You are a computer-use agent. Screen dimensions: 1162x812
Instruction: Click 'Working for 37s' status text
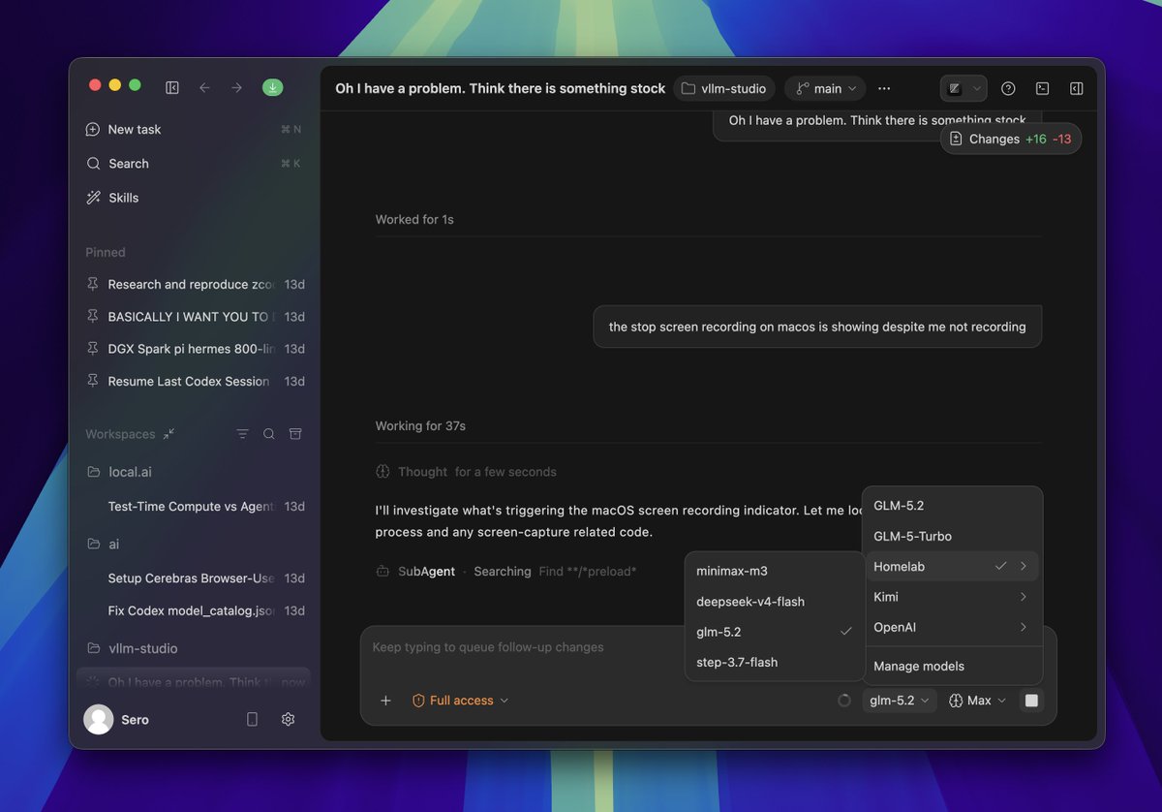click(420, 426)
